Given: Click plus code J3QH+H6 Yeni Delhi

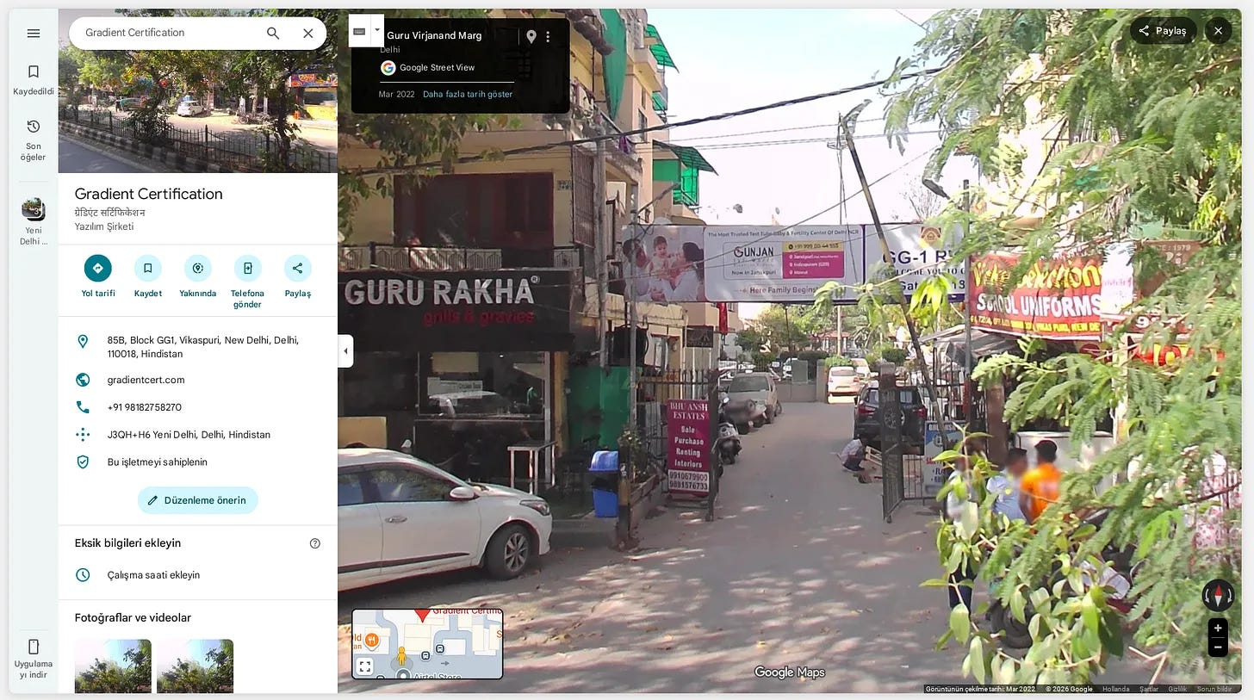Looking at the screenshot, I should (189, 435).
